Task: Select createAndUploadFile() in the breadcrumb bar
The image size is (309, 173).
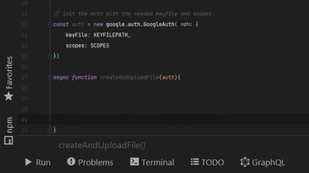Action: pos(102,145)
